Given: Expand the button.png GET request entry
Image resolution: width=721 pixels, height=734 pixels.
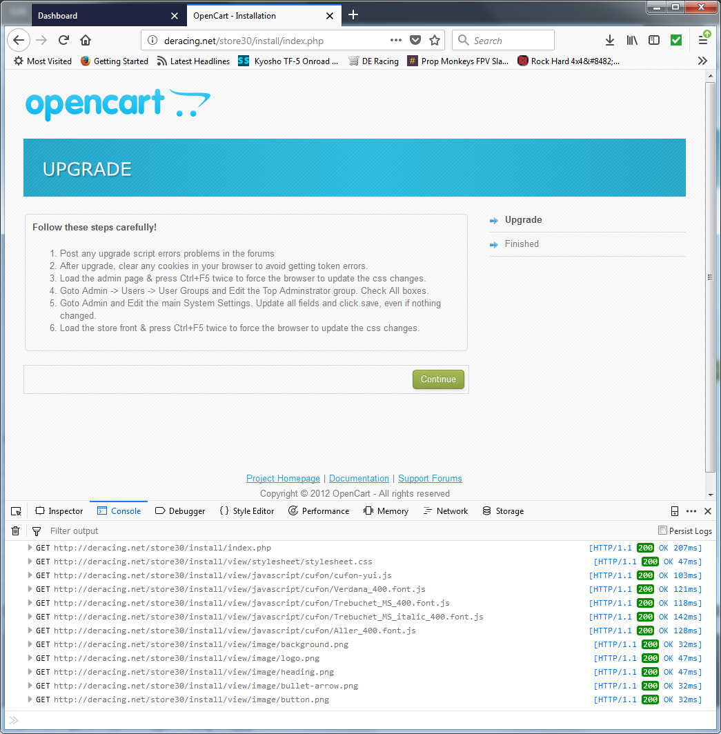Looking at the screenshot, I should tap(30, 700).
